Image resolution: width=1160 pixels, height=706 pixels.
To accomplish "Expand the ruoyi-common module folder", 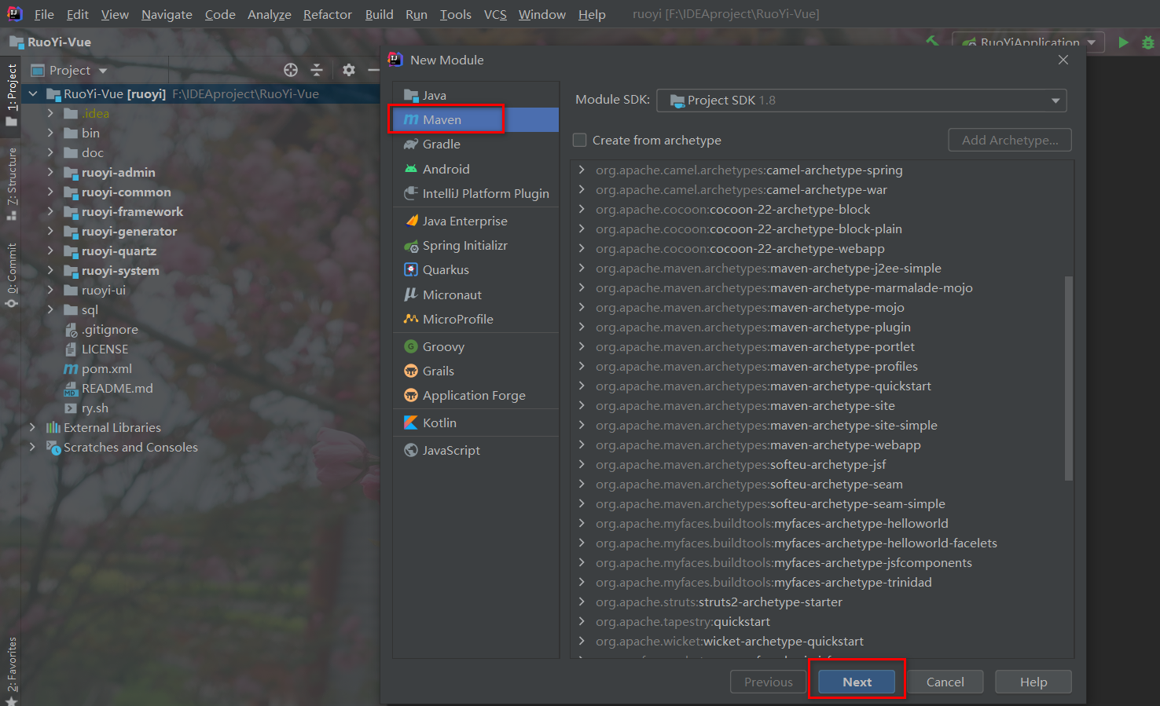I will 50,192.
